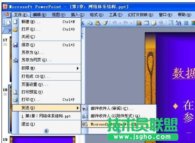Open the 帮助 (Help) menu

[185, 15]
